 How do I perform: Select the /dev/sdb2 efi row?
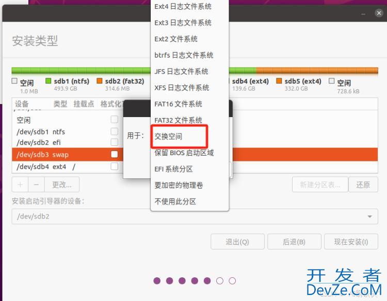68,142
